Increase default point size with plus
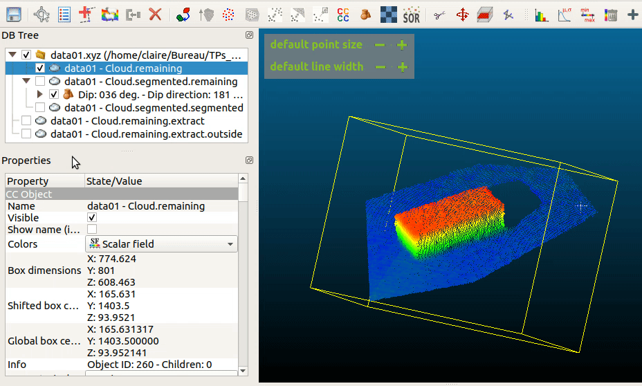The image size is (642, 386). click(402, 44)
